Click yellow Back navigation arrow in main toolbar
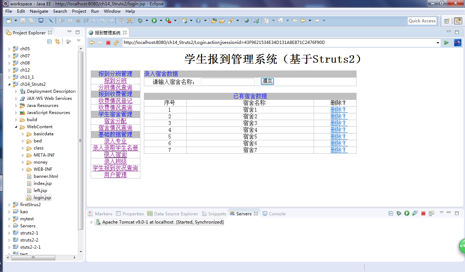Viewport: 465px width, 272px height. point(303,21)
